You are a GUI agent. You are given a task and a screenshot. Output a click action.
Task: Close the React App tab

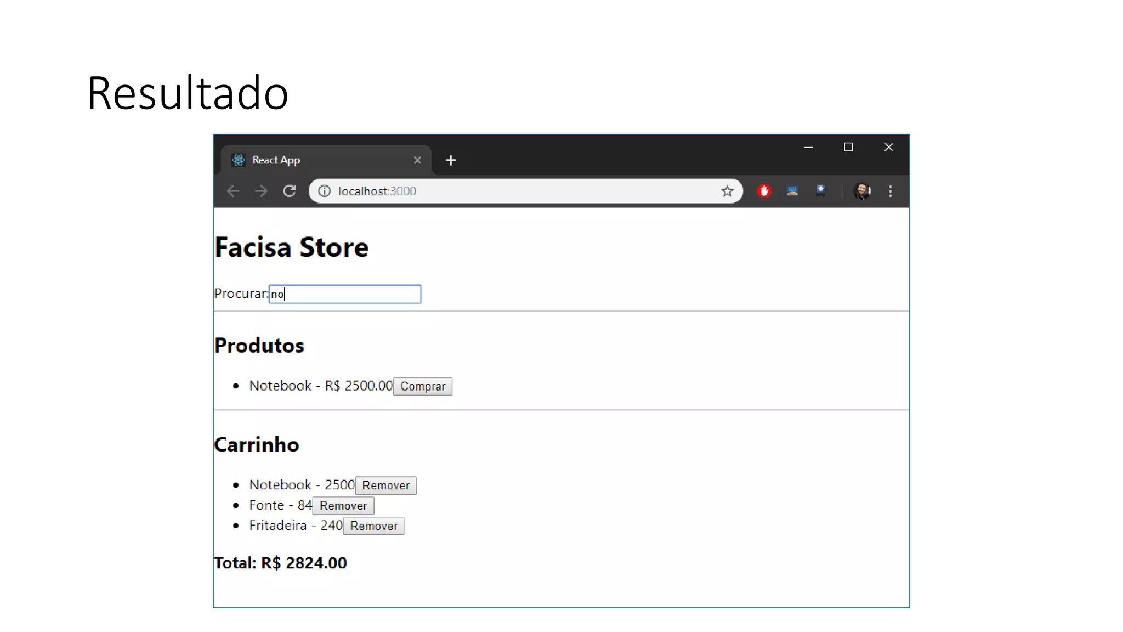[417, 160]
